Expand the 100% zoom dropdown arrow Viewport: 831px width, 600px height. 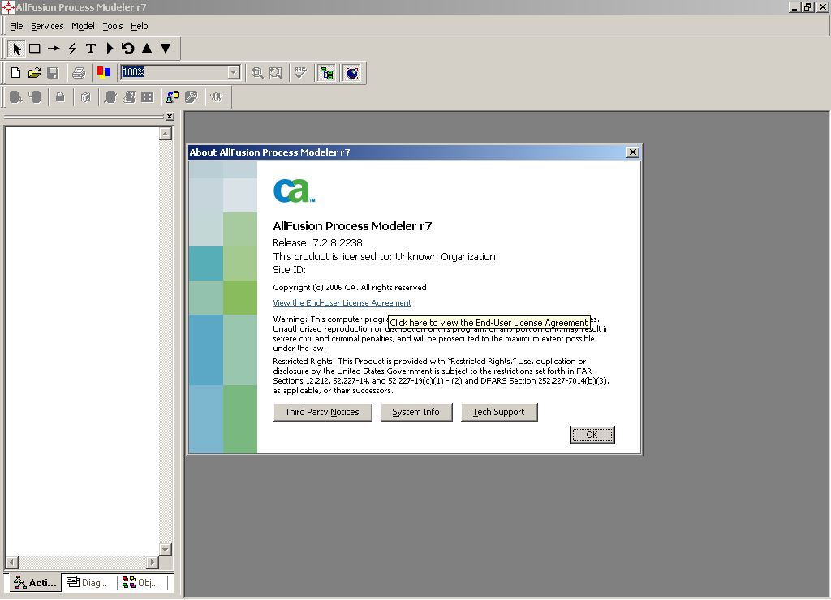(x=234, y=73)
